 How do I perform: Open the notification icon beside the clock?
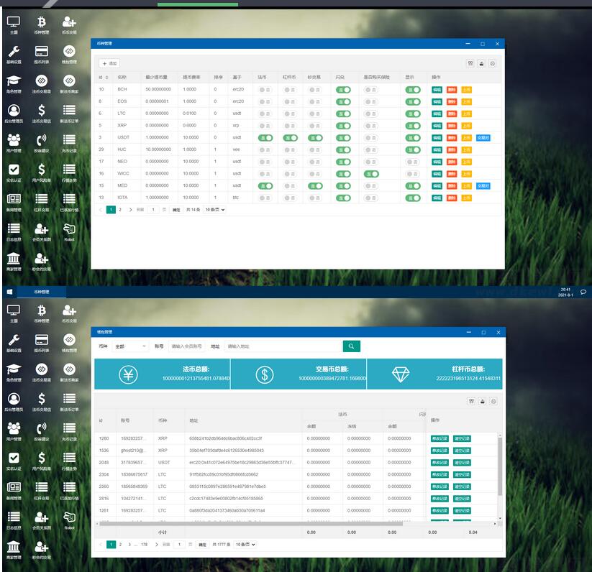(583, 292)
